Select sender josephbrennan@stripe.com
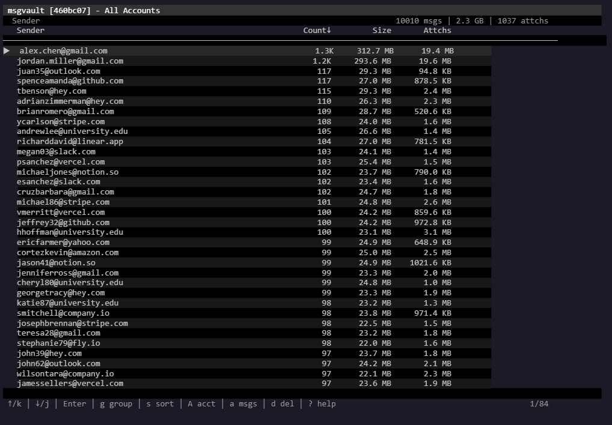This screenshot has height=425, width=612. tap(247, 324)
